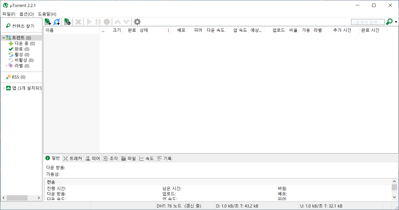Click the Move Up Queue arrow
The width and height of the screenshot is (399, 210).
pos(118,22)
